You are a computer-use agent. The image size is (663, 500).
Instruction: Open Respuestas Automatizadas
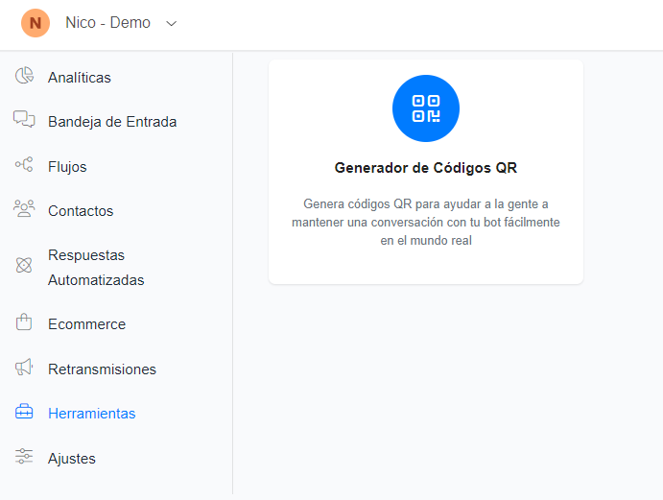(x=96, y=268)
